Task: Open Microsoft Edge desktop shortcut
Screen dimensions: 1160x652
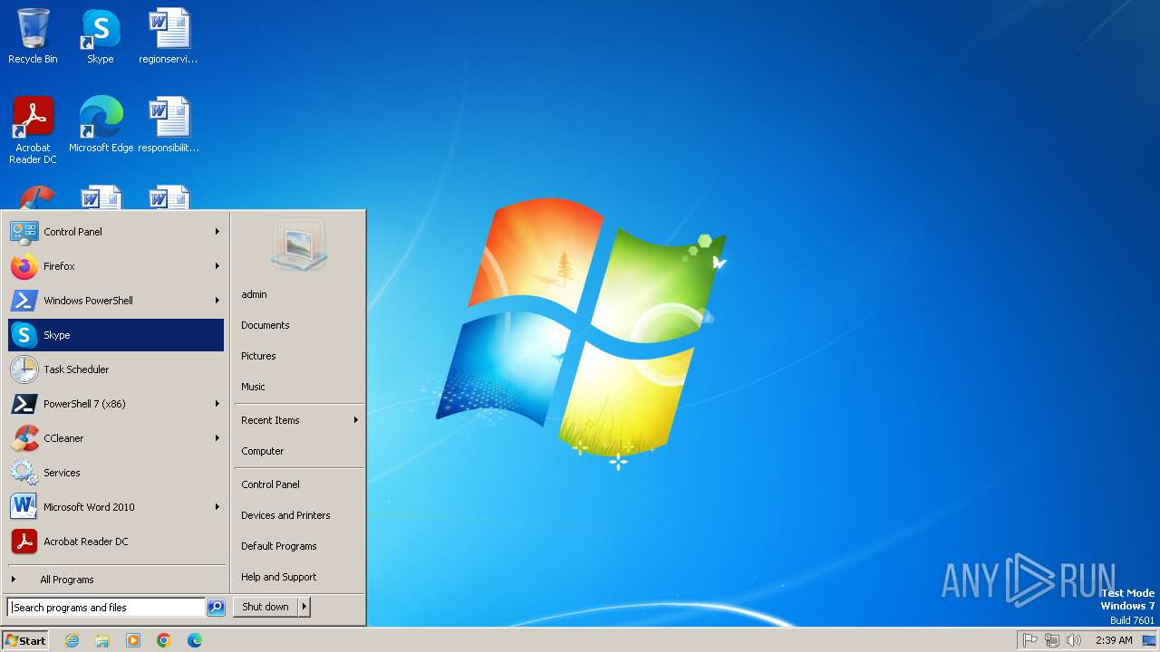Action: [101, 124]
